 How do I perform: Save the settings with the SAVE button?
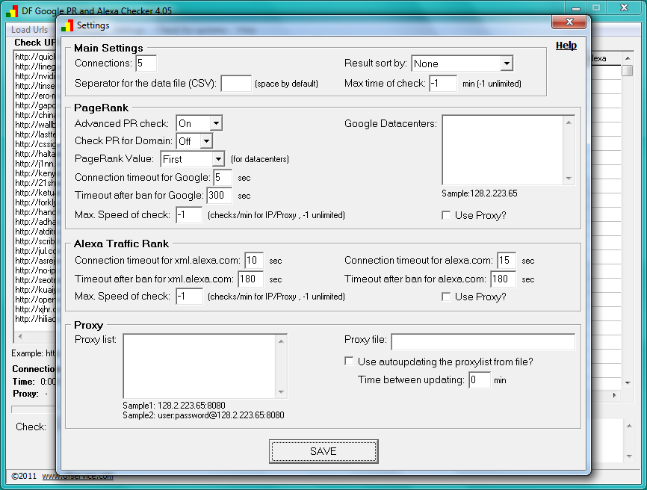point(323,451)
